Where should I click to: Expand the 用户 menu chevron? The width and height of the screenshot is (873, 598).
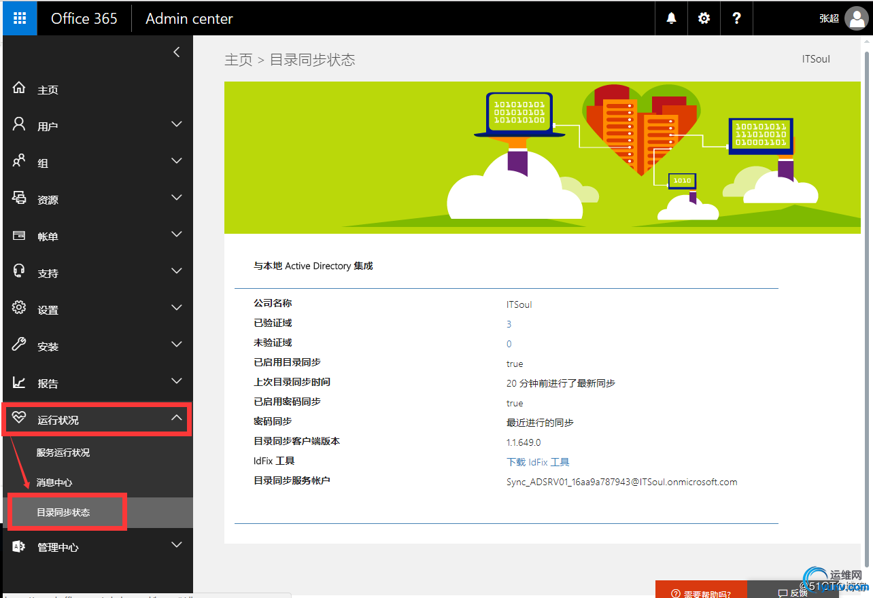pyautogui.click(x=177, y=124)
